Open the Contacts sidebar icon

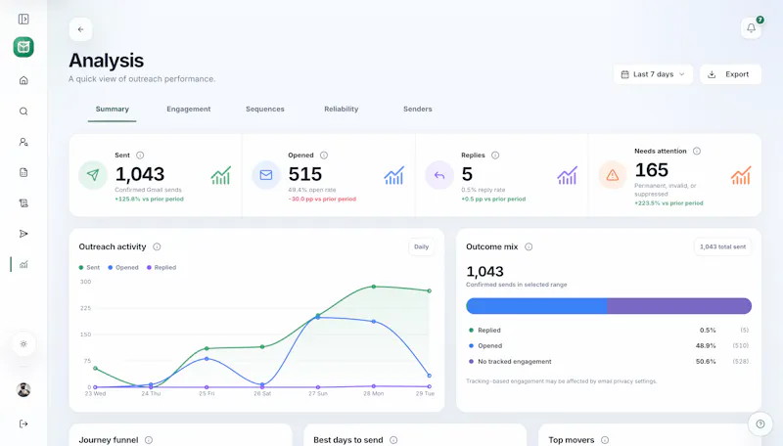[x=23, y=142]
